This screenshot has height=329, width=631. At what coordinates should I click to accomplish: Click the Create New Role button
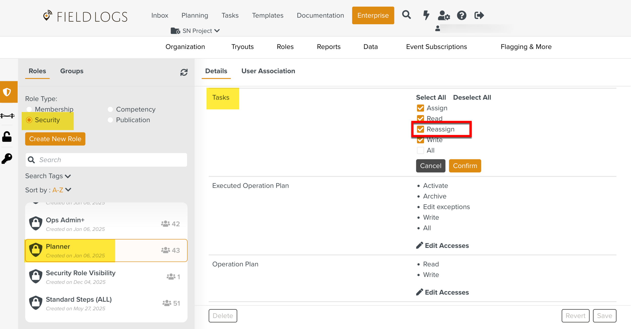[55, 139]
